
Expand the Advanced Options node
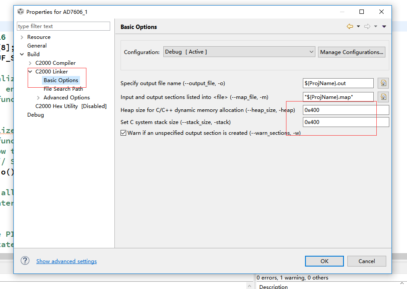click(38, 98)
